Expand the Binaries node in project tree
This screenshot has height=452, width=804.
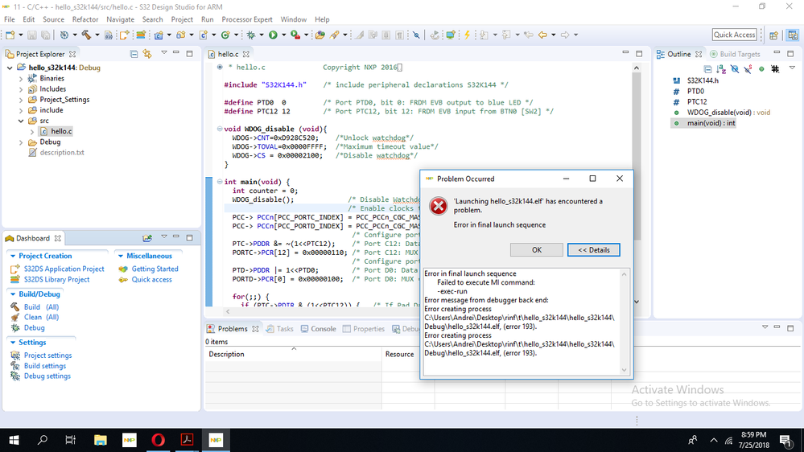(x=21, y=79)
